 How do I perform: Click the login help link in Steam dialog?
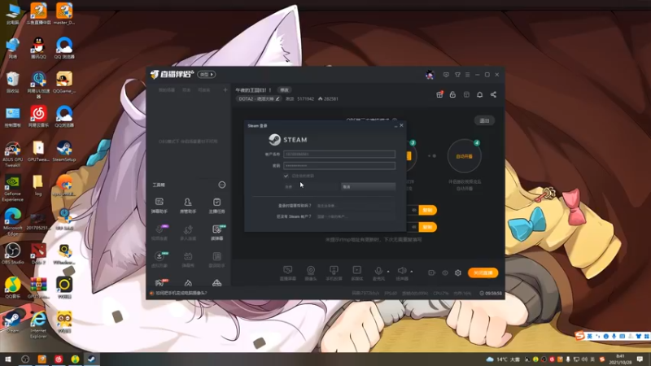click(326, 206)
